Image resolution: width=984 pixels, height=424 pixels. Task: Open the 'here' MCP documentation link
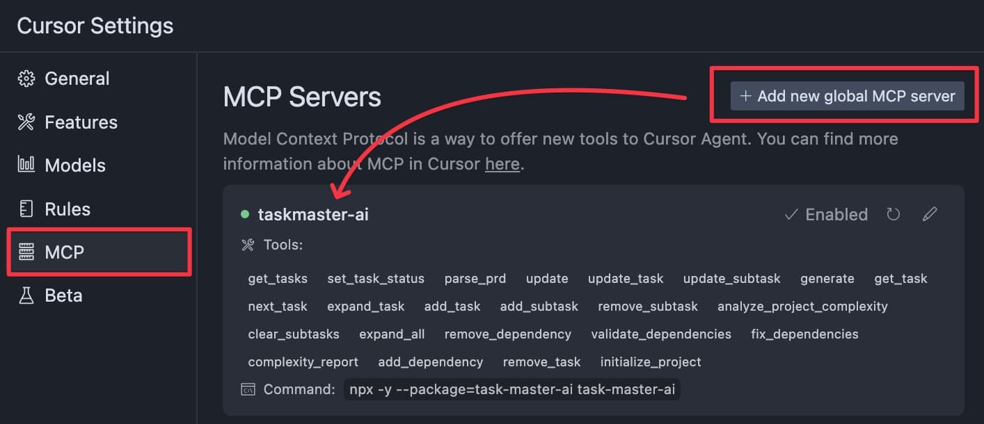[x=502, y=164]
